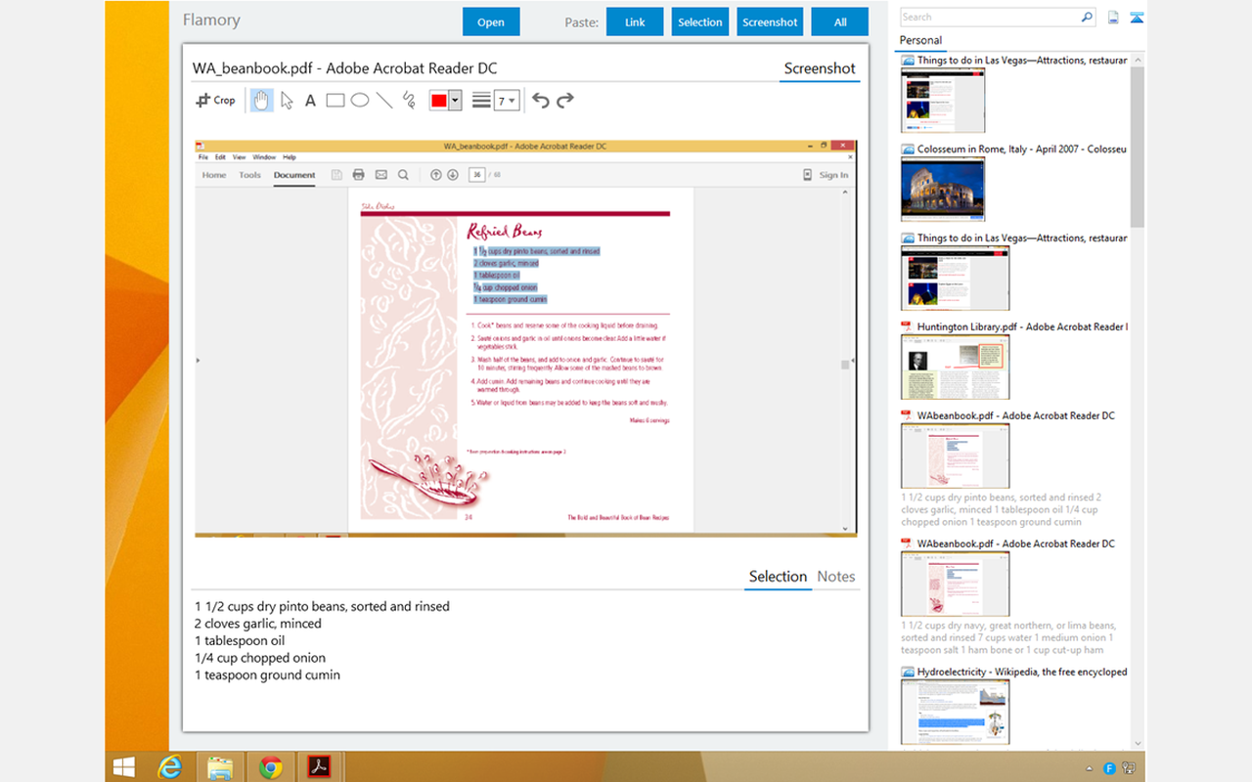Click the history list scrollbar thumb
This screenshot has width=1252, height=782.
click(x=1137, y=147)
